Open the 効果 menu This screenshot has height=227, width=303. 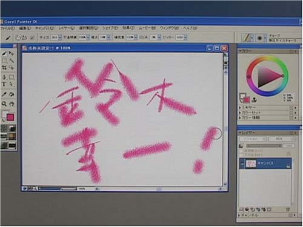pyautogui.click(x=128, y=28)
